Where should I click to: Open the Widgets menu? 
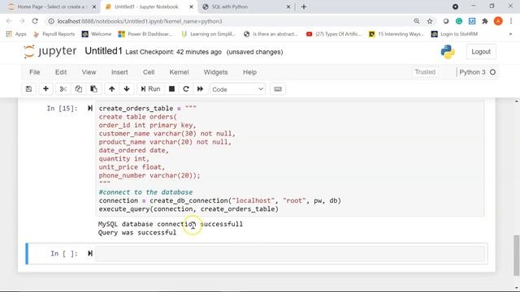[x=215, y=72]
